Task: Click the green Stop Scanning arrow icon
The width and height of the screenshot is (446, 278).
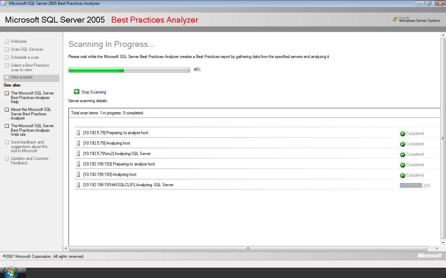Action: pyautogui.click(x=77, y=92)
